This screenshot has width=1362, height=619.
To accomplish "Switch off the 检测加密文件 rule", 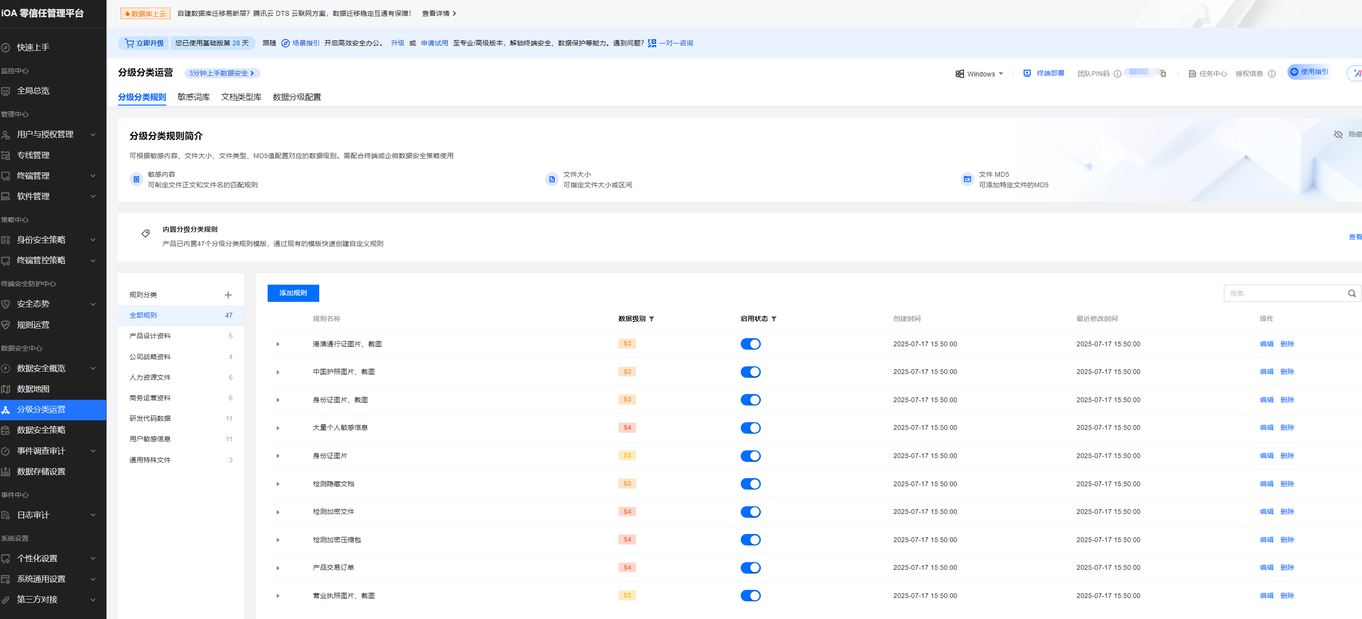I will (750, 512).
